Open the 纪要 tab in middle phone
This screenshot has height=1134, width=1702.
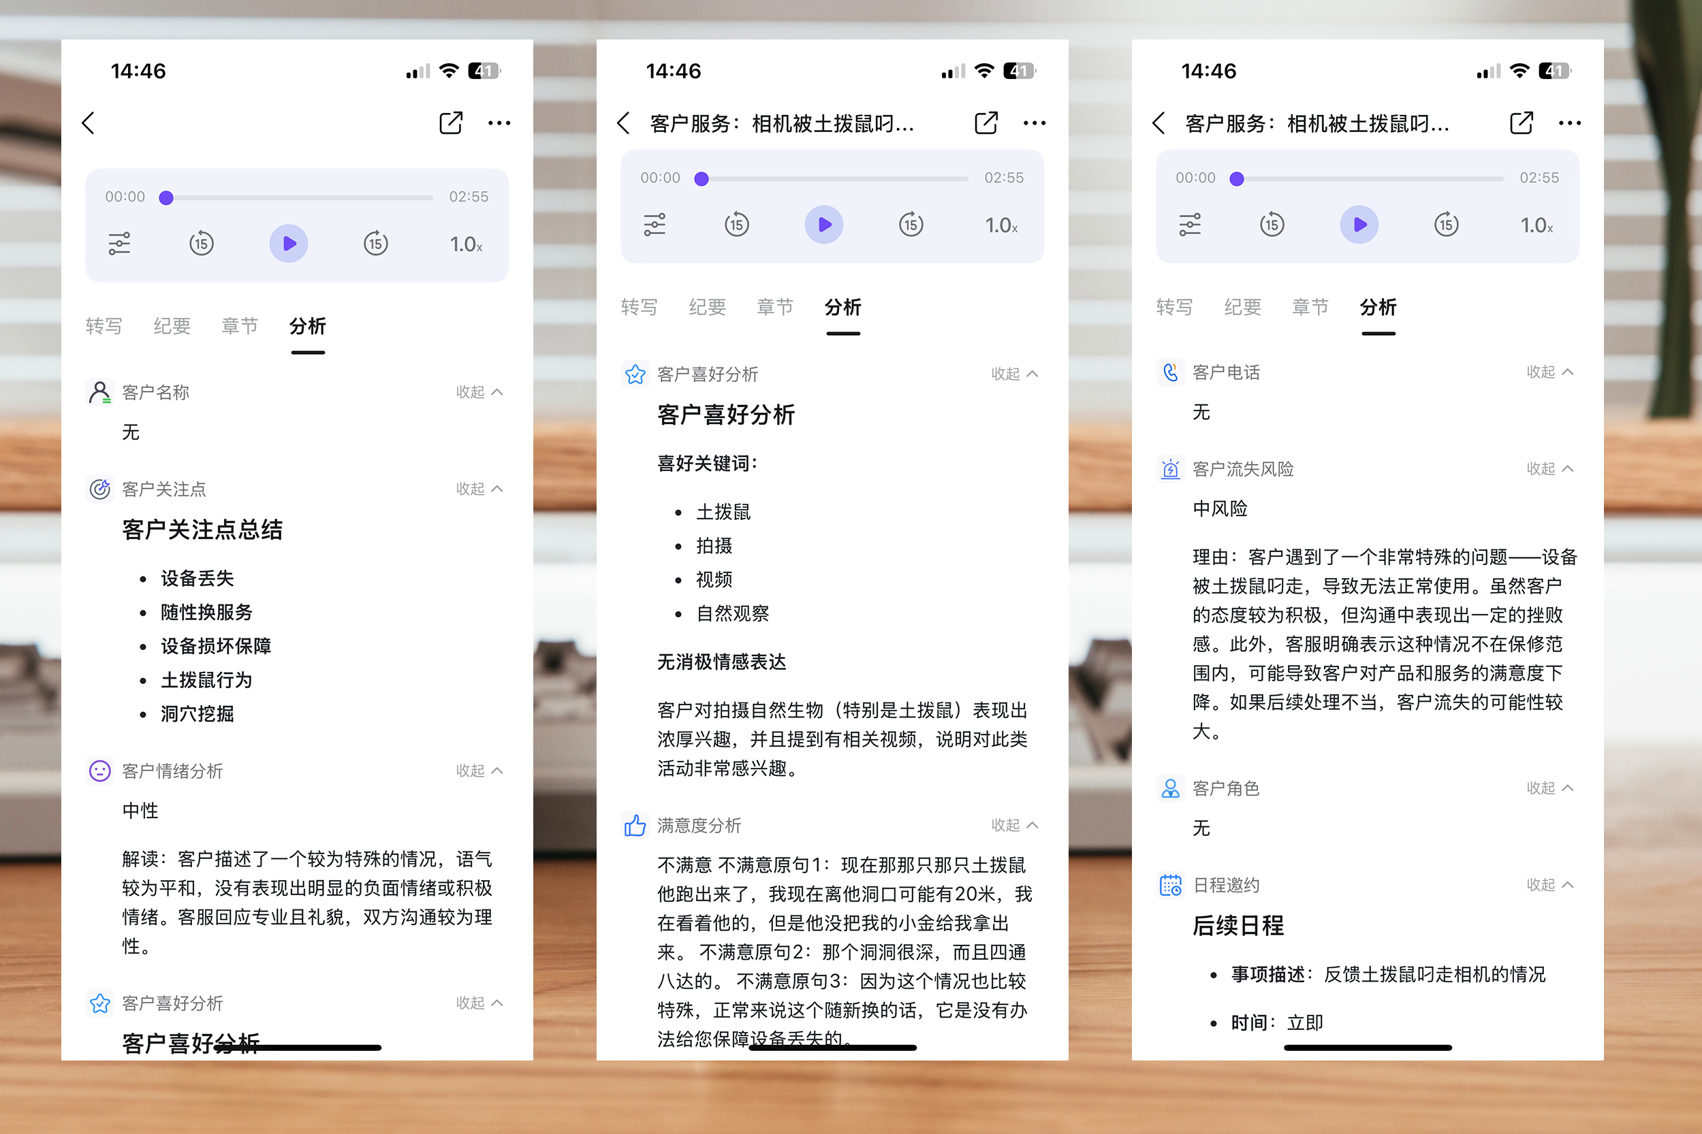[707, 308]
